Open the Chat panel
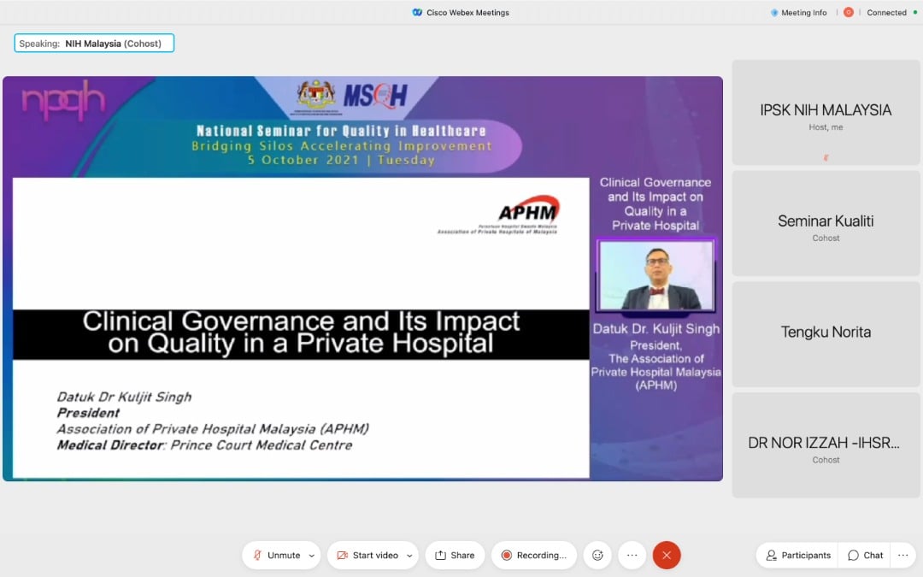The image size is (923, 577). 865,555
